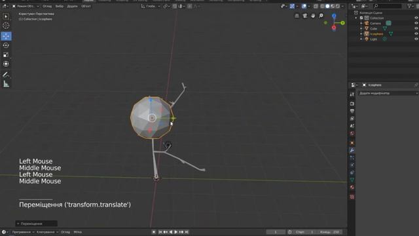This screenshot has height=236, width=419.
Task: Open the Scene properties tab
Action: click(x=352, y=126)
